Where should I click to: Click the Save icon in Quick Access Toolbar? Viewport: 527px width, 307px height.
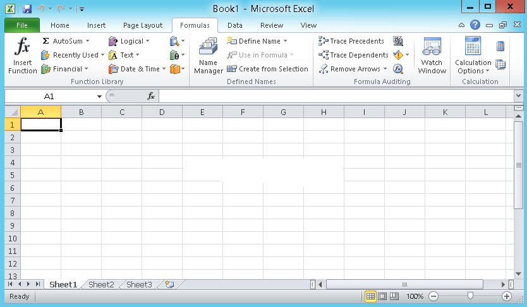27,9
